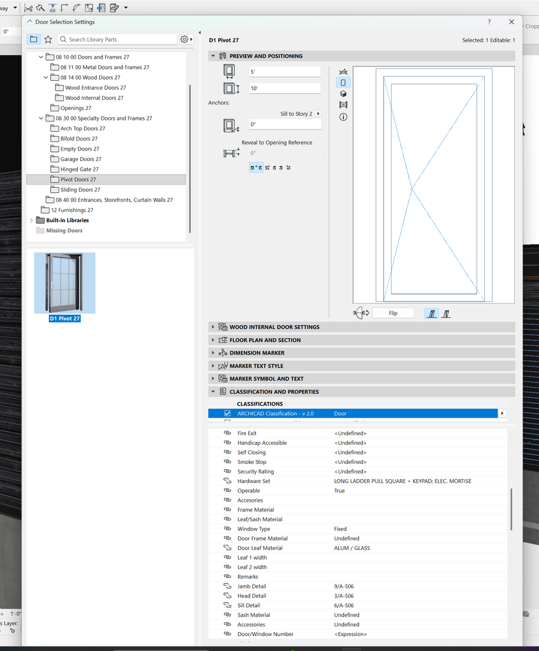Collapse the 08 14 00 Wood Doors 27 folder
This screenshot has height=651, width=539.
pyautogui.click(x=46, y=77)
